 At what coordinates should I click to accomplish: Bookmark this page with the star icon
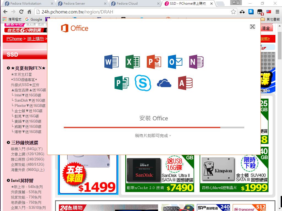click(x=233, y=12)
